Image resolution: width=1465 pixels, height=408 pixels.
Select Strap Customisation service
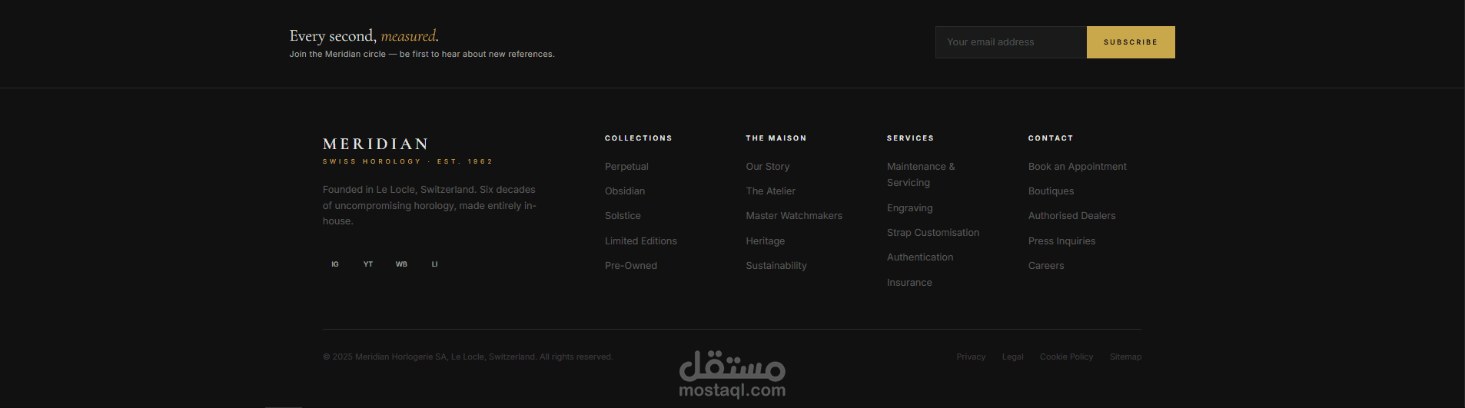pos(933,233)
